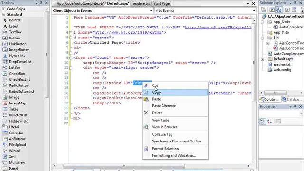This screenshot has height=171, width=304.
Task: Click the editor horizontal scrollbar thumb
Action: (x=124, y=166)
